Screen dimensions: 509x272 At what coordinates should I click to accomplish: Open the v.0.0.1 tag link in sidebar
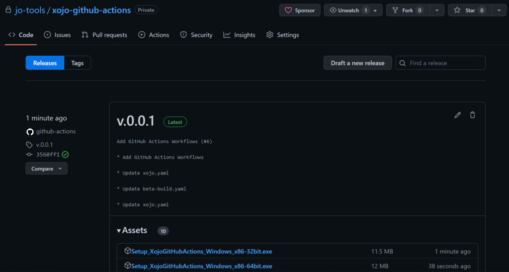tap(44, 145)
